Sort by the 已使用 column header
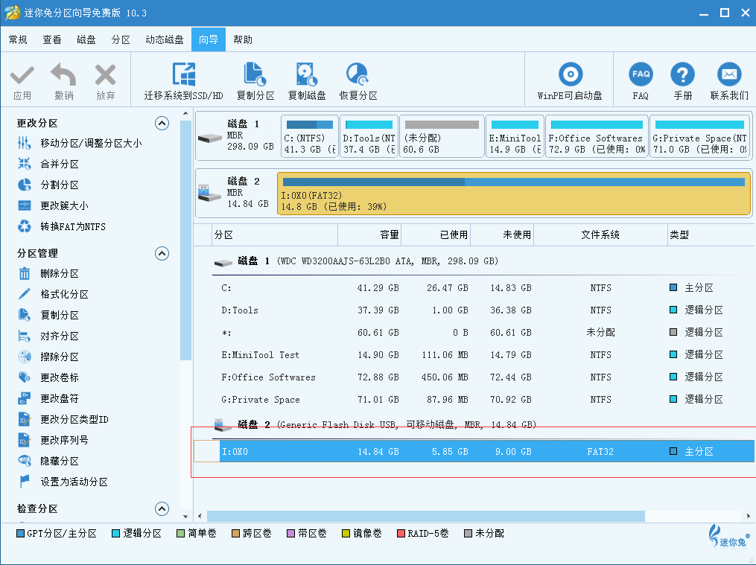Viewport: 756px width, 565px height. click(x=436, y=235)
